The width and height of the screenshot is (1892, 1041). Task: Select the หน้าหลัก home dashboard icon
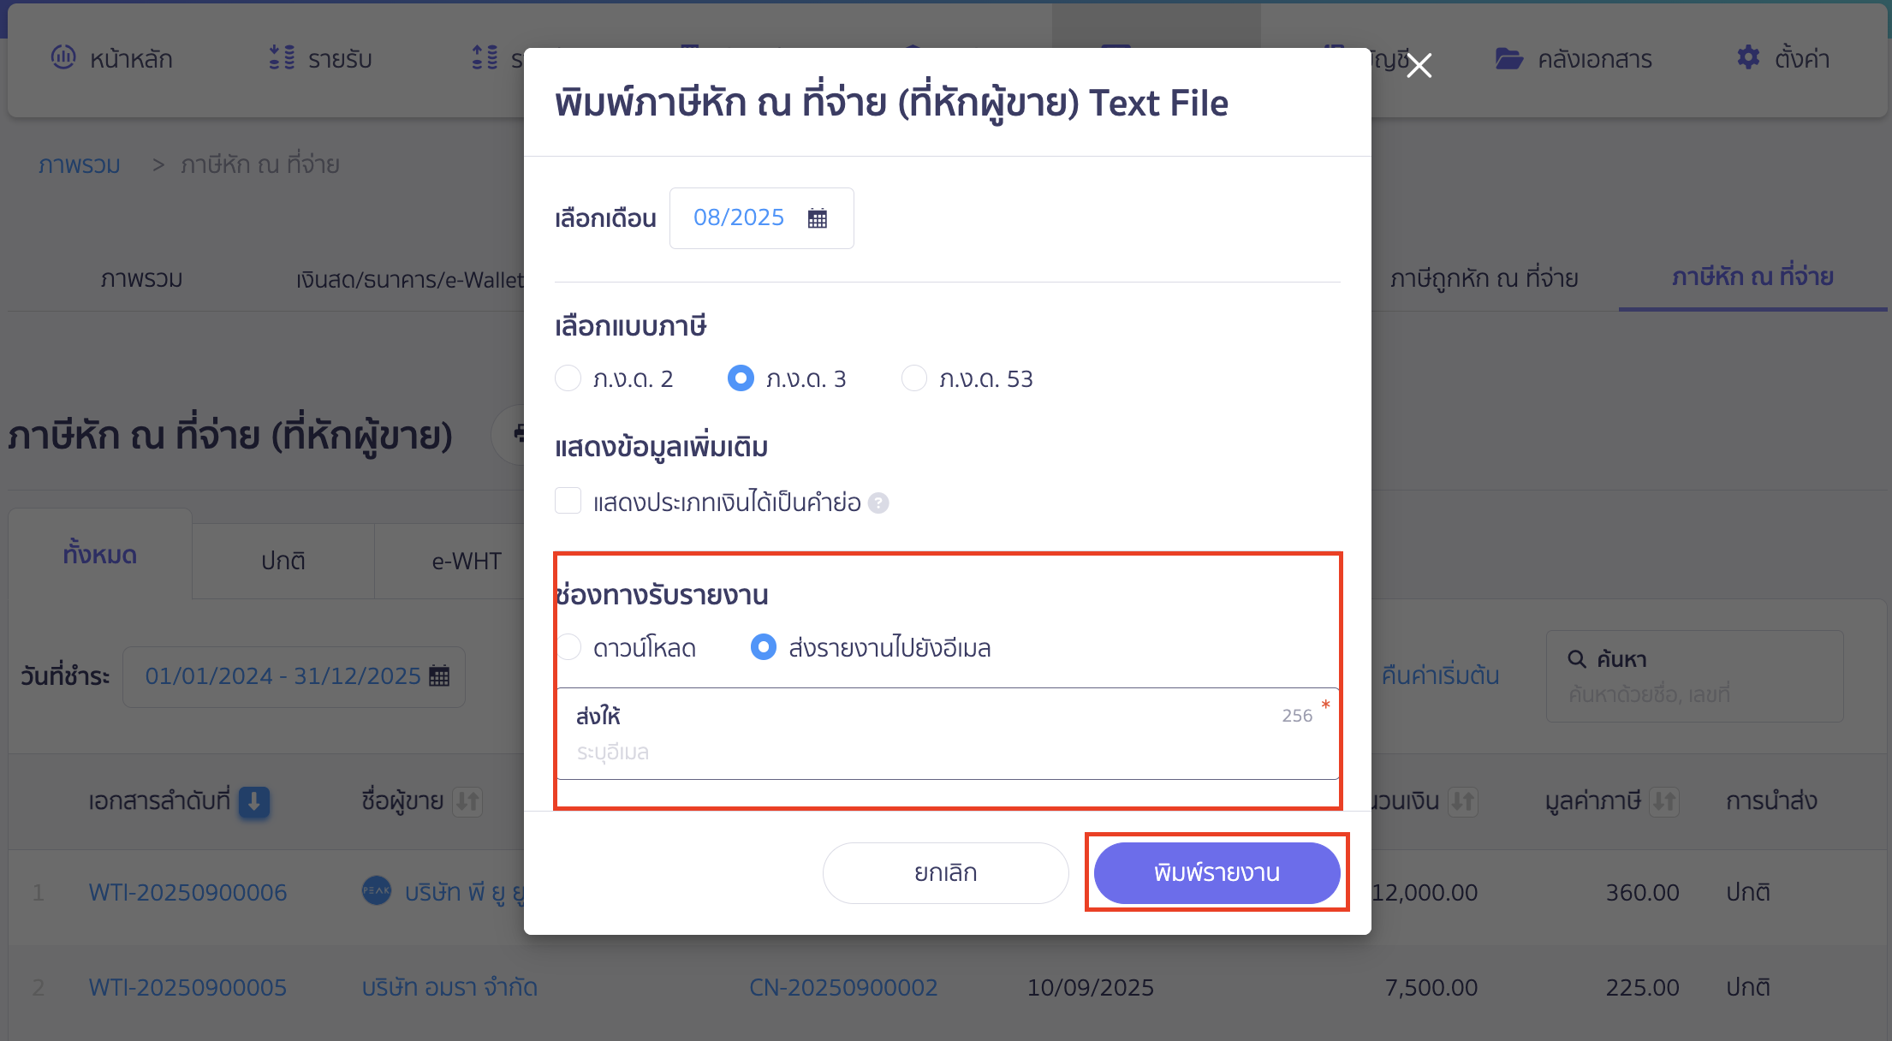point(63,58)
